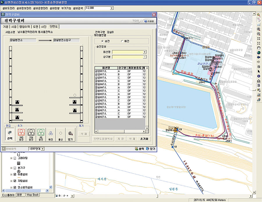Click the select-features square icon below gray arrow

coord(259,67)
